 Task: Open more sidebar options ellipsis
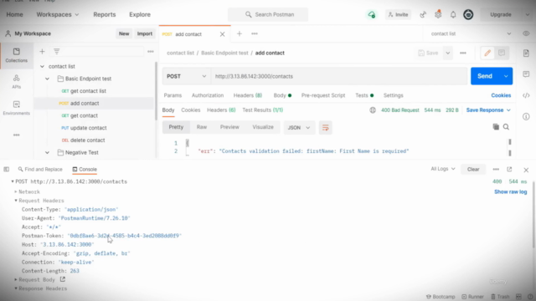[17, 135]
